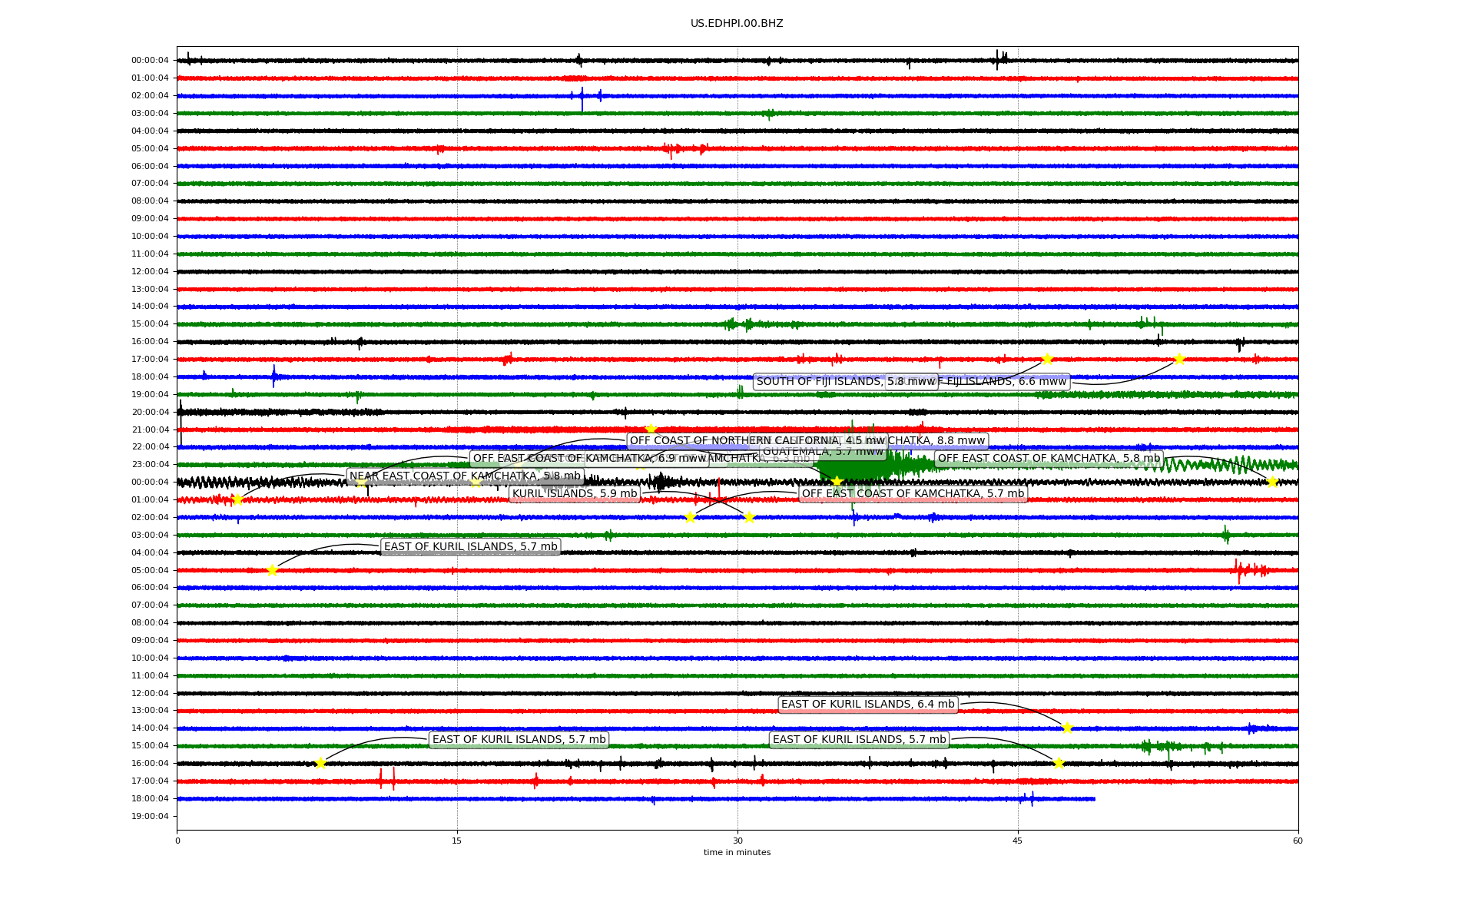Click the star linked to SOUTH OF FIJI ISLANDS label
This screenshot has width=1475, height=922.
coord(1046,359)
